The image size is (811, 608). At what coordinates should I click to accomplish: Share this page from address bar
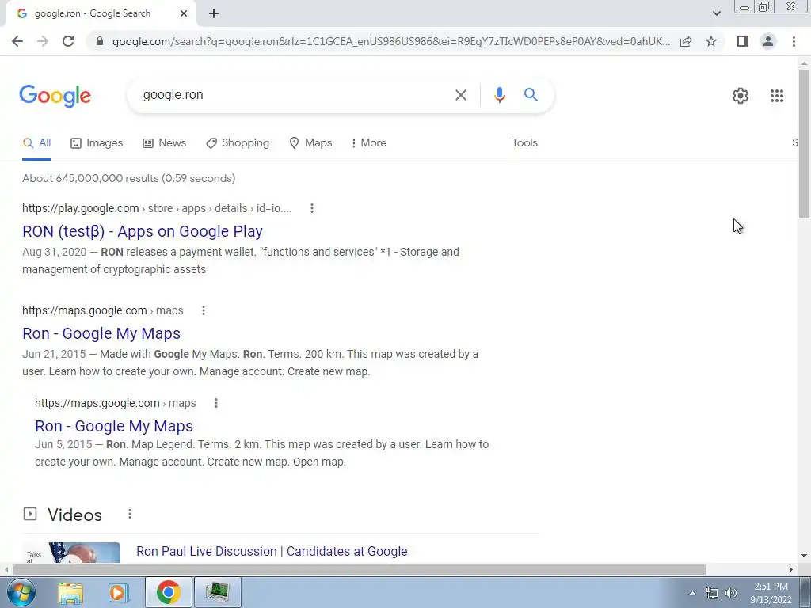686,41
